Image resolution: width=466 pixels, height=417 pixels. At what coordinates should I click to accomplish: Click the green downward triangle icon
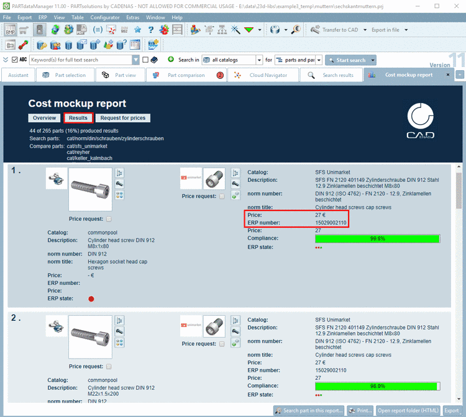[x=249, y=30]
